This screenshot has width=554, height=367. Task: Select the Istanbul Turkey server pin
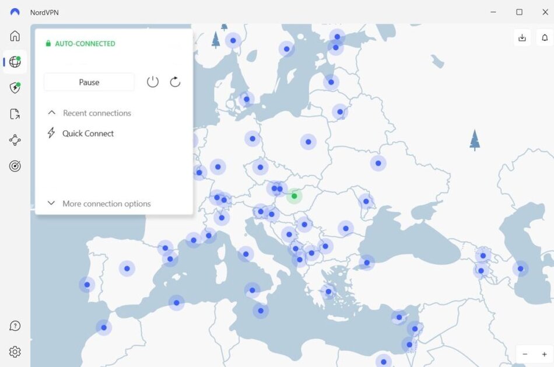pos(366,263)
